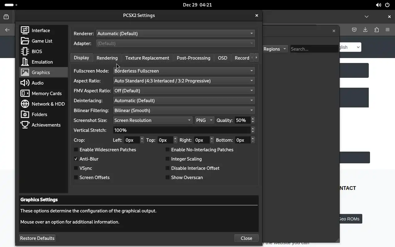Image resolution: width=395 pixels, height=247 pixels.
Task: Open the Renderer dropdown
Action: coord(175,33)
